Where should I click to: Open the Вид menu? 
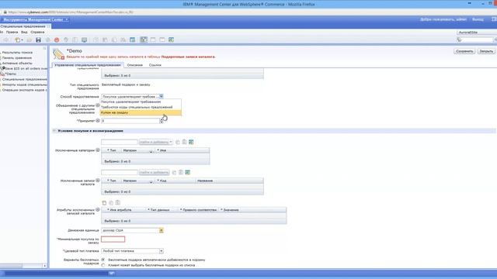24,33
